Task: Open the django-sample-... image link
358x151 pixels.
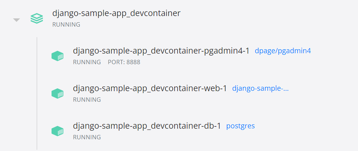Action: (x=260, y=88)
